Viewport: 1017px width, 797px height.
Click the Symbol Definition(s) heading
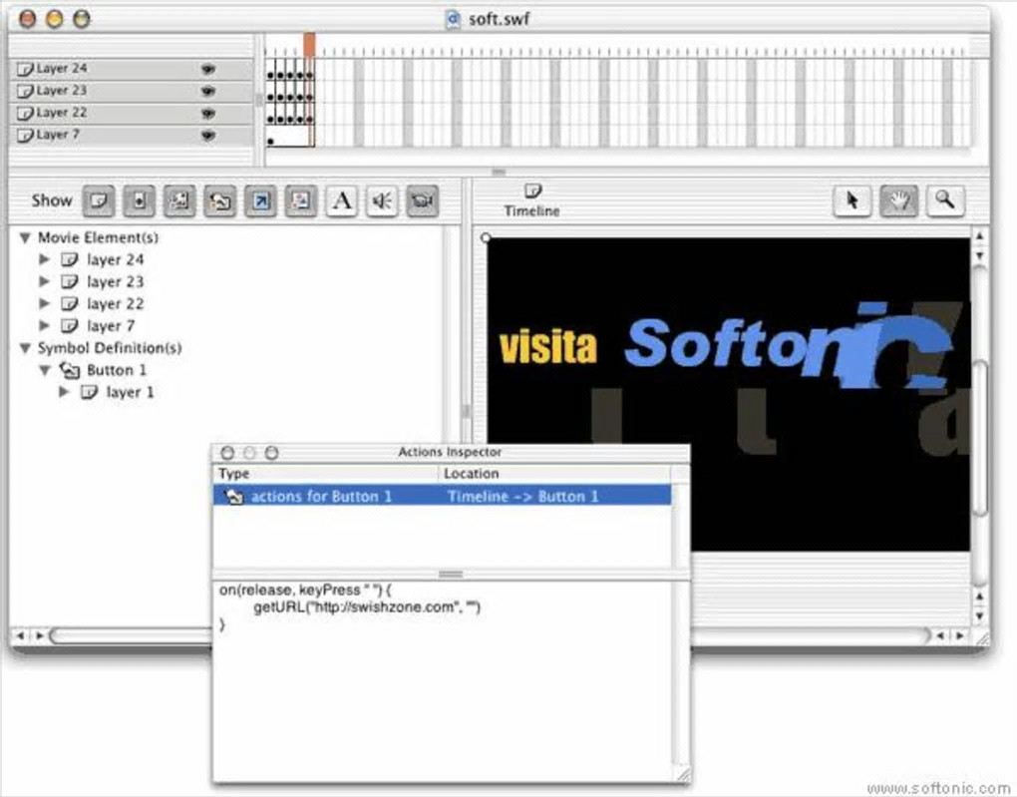(x=110, y=348)
